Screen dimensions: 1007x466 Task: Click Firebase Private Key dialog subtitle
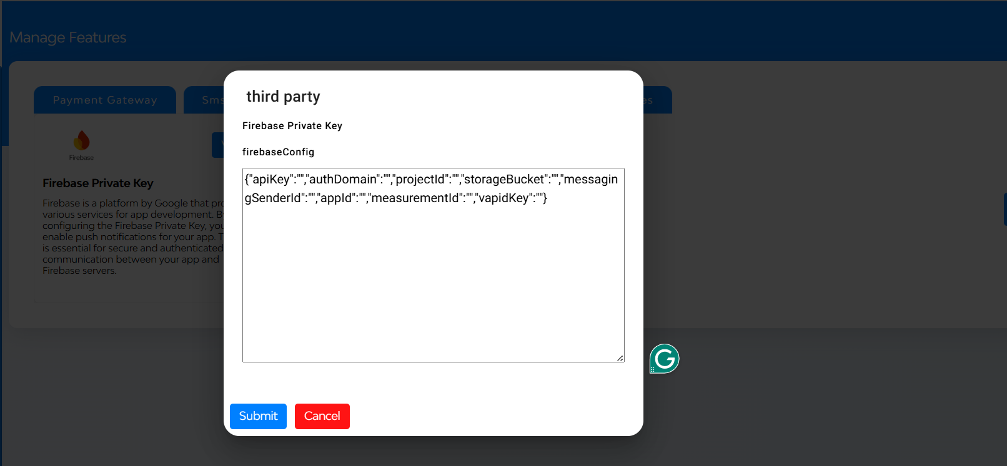click(x=292, y=125)
